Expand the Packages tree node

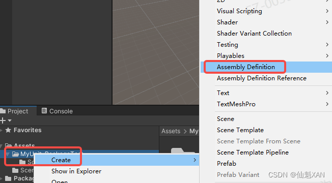pyautogui.click(x=1, y=178)
